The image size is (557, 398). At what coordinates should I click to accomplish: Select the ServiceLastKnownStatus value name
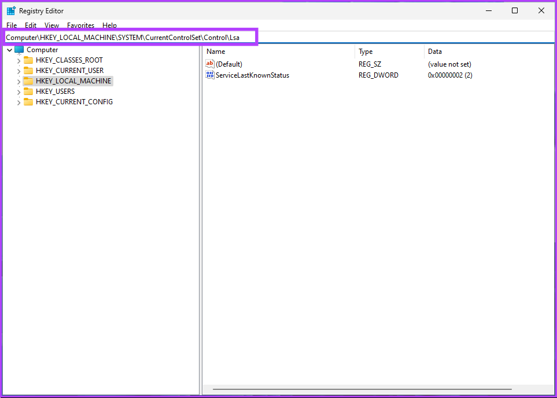coord(253,75)
